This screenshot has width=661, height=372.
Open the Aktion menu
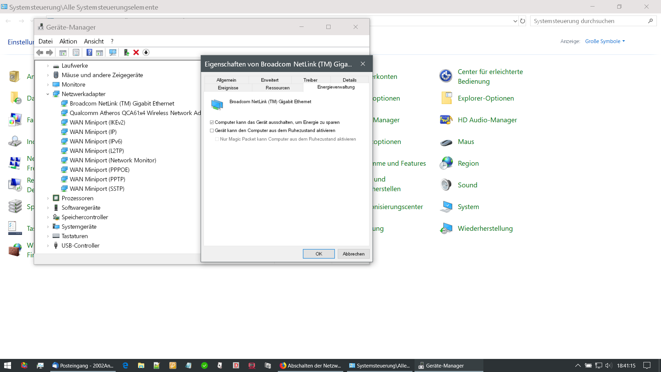pyautogui.click(x=68, y=41)
